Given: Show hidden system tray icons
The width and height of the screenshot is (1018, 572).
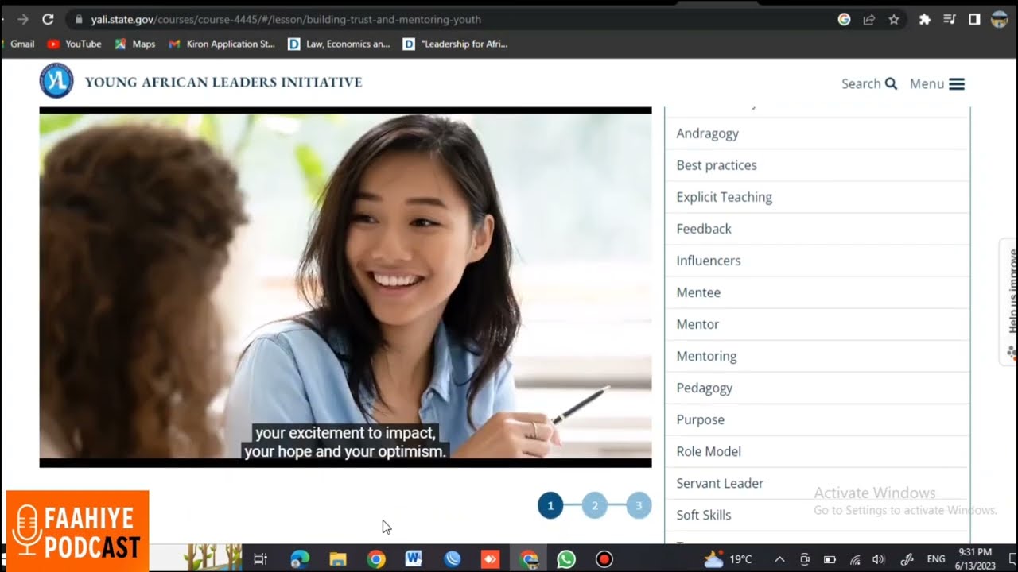Looking at the screenshot, I should pyautogui.click(x=779, y=559).
